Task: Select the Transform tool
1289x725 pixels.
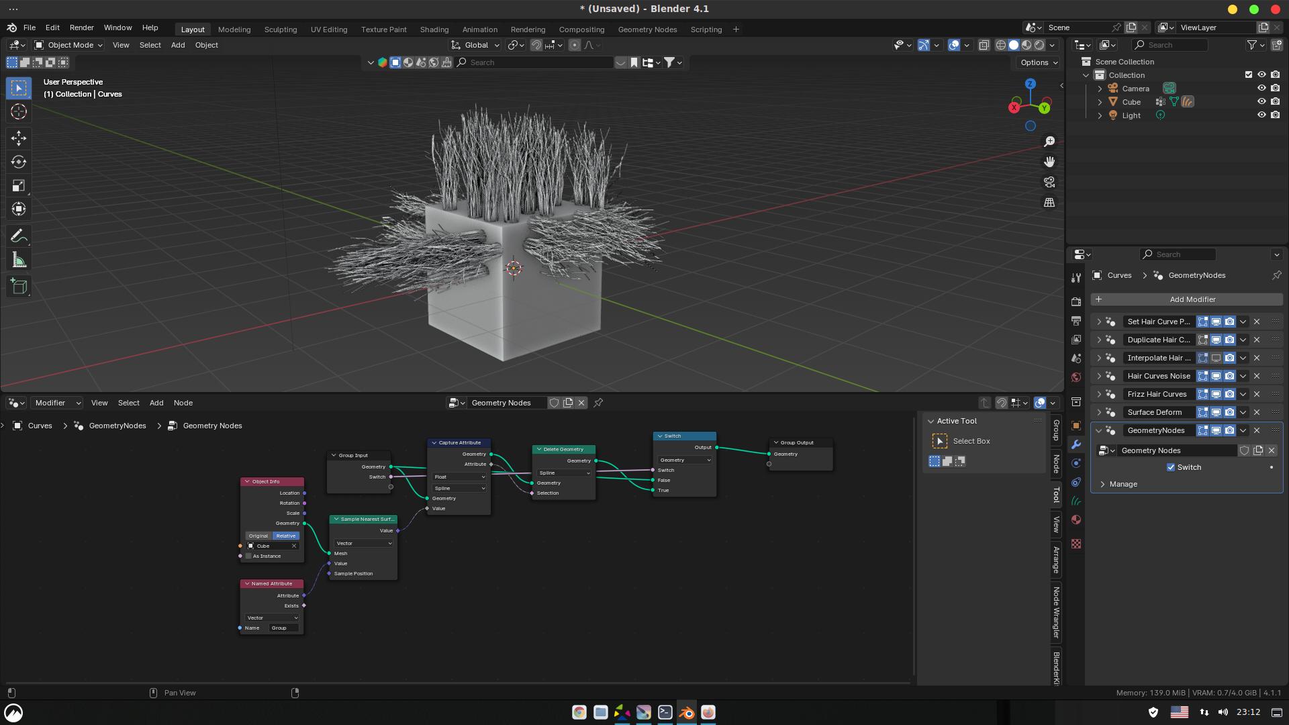Action: click(19, 209)
